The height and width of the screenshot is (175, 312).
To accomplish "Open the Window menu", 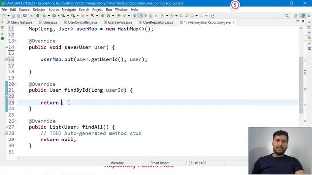I will pyautogui.click(x=121, y=10).
